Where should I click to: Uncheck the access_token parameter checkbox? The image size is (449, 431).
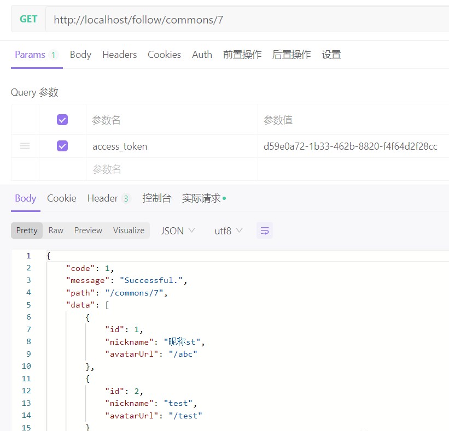pyautogui.click(x=62, y=146)
